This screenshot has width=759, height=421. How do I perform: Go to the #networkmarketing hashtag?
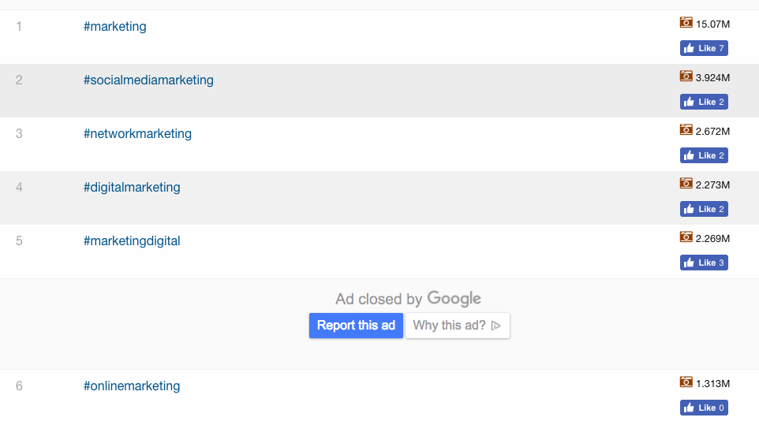pos(137,134)
